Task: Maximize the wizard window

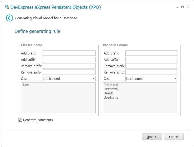Action: [182, 7]
